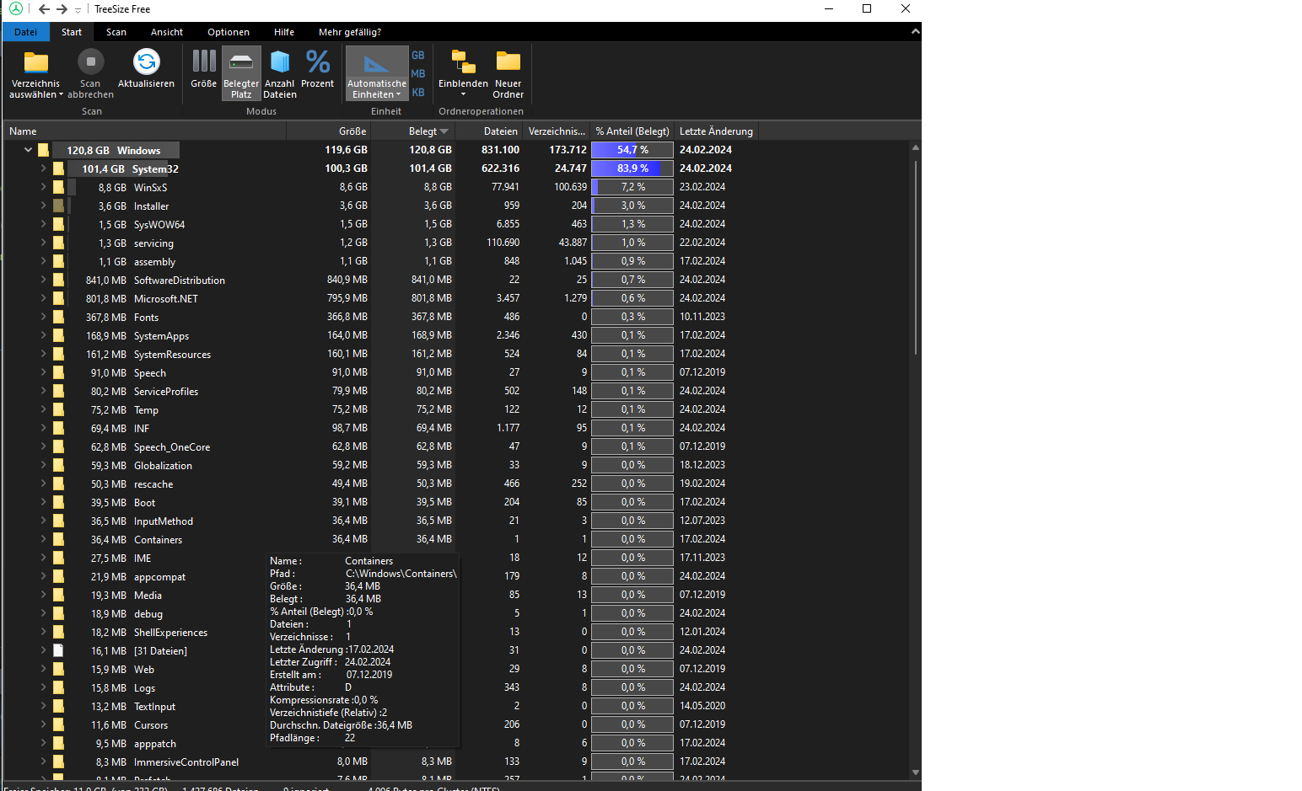Set units to KB

point(418,93)
